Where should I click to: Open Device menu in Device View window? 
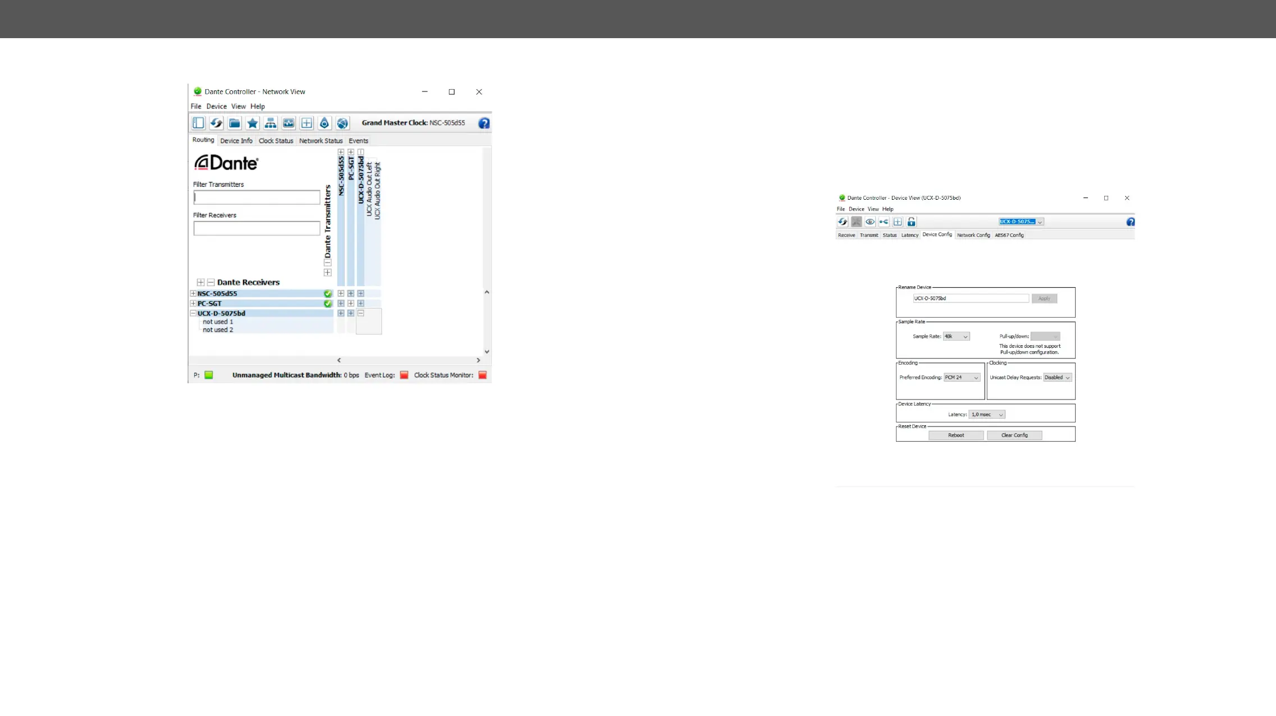857,209
